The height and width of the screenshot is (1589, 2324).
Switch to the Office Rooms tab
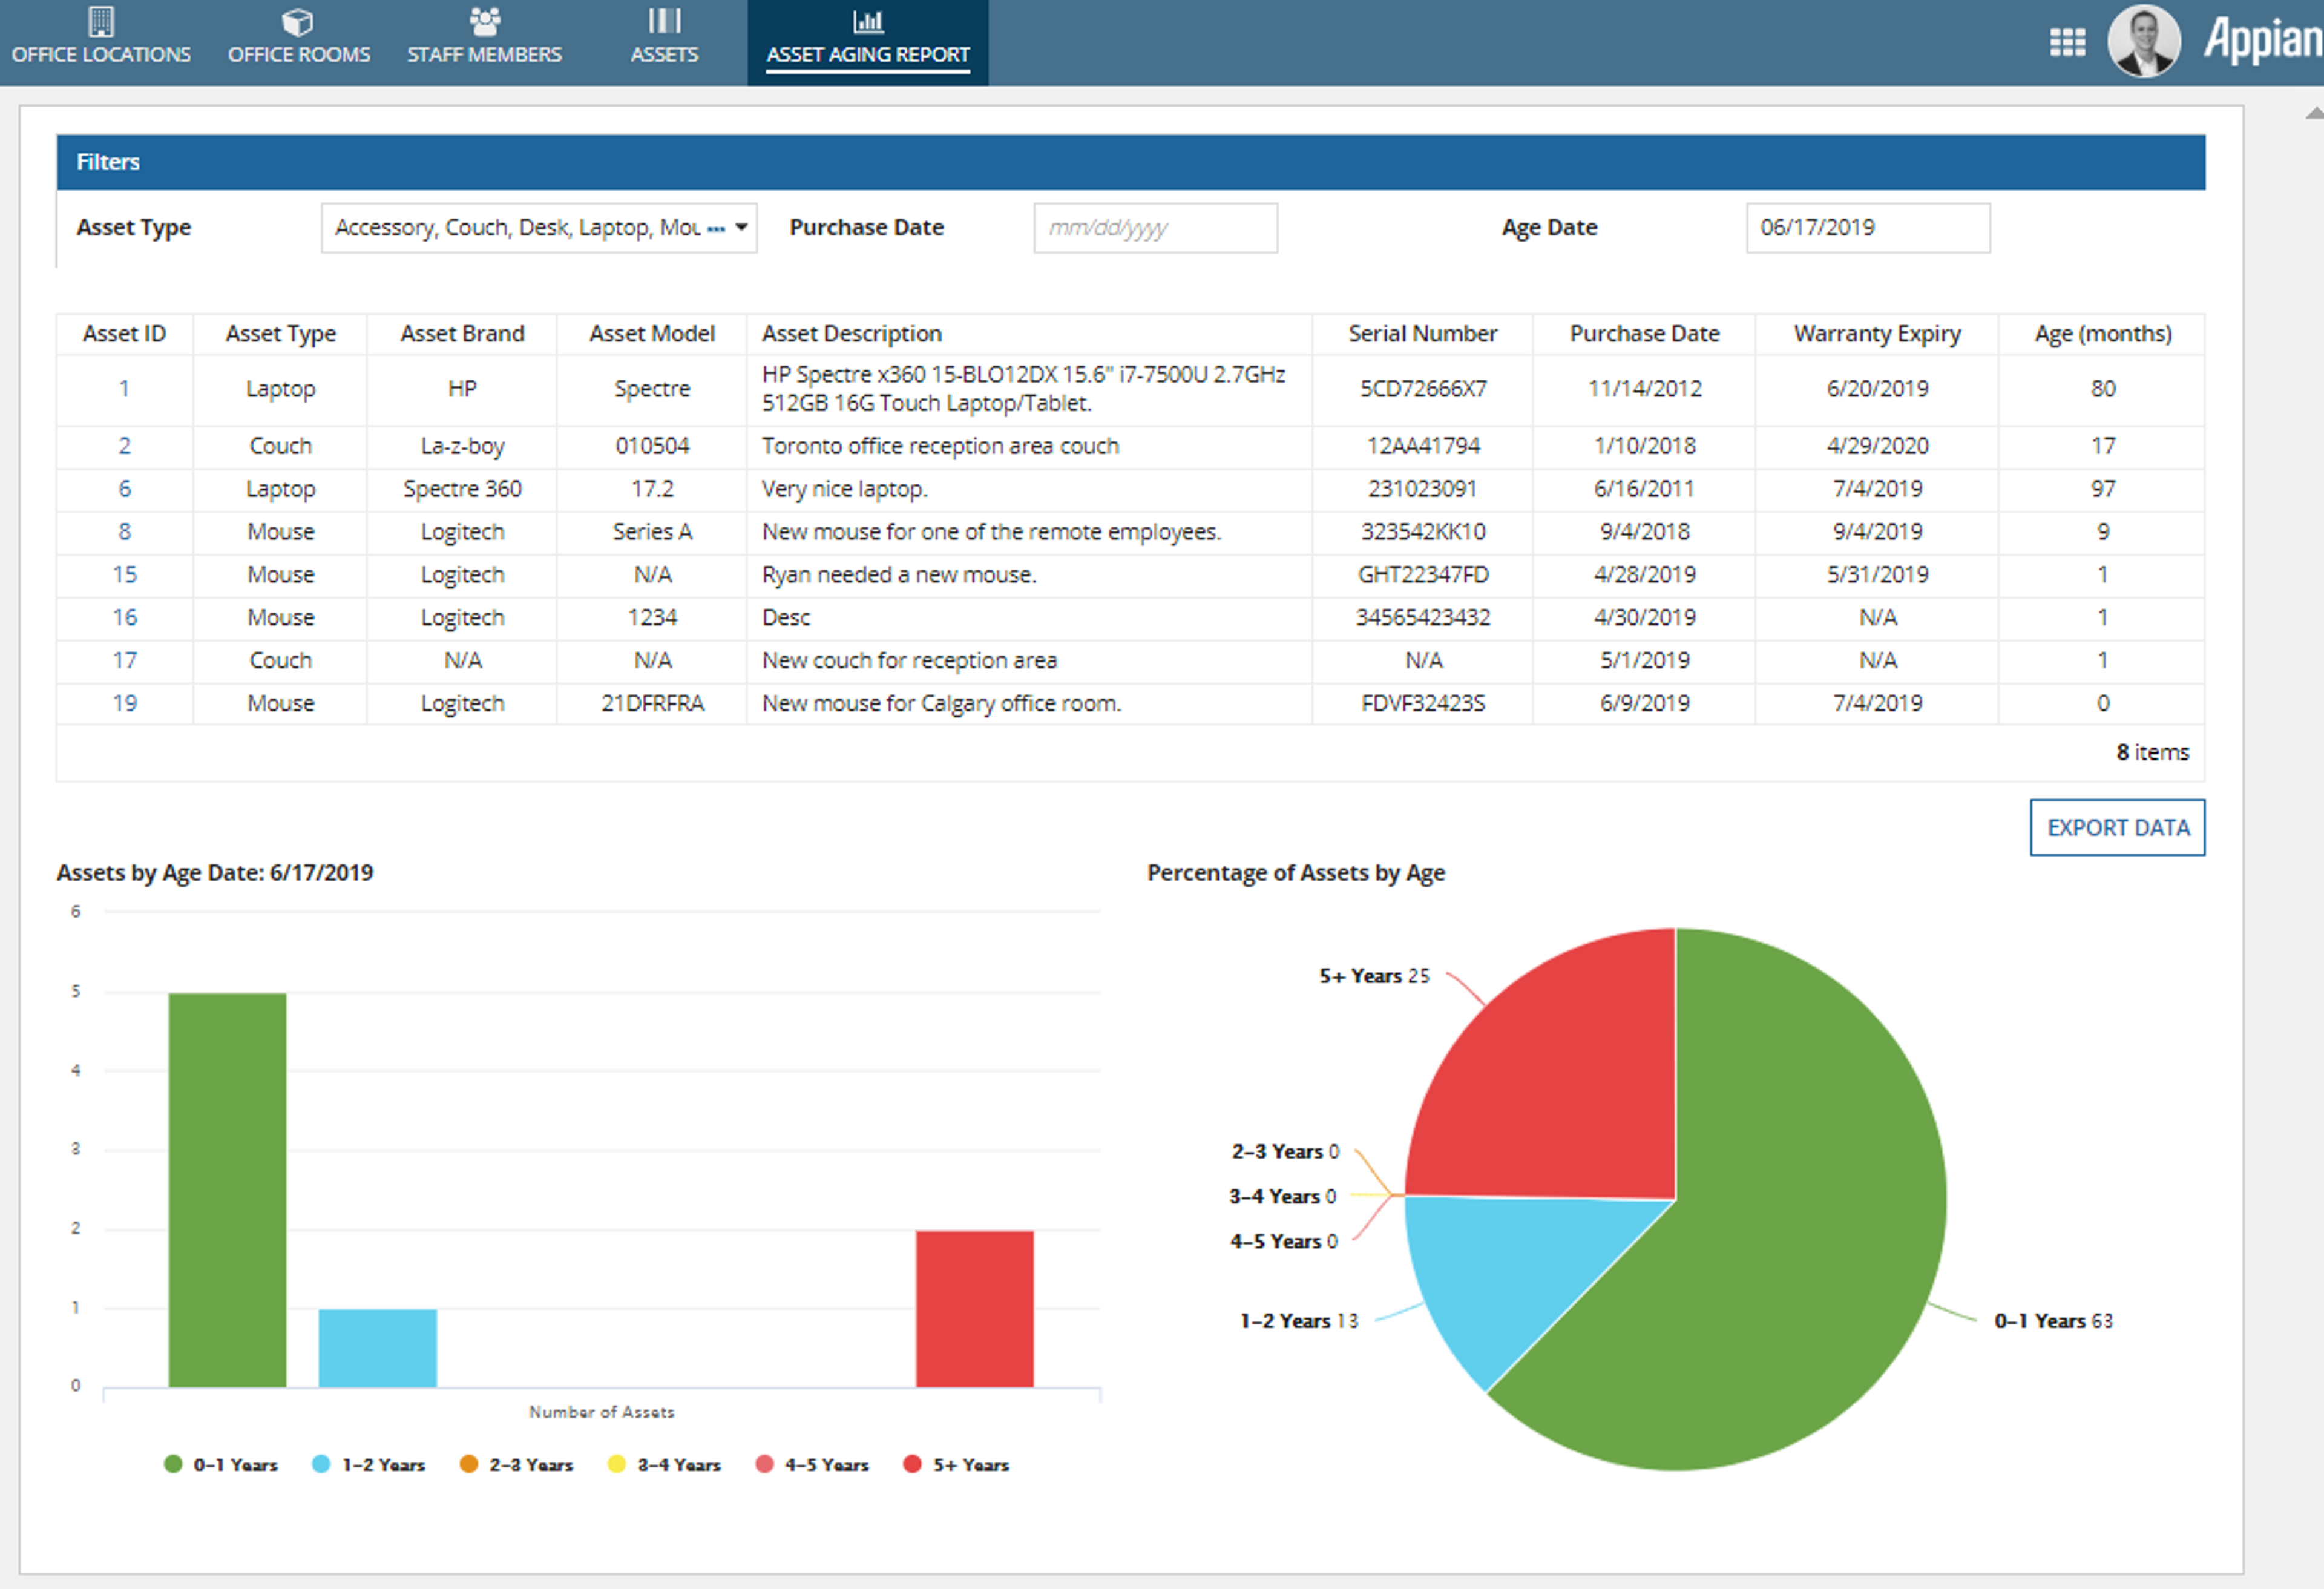(x=299, y=43)
